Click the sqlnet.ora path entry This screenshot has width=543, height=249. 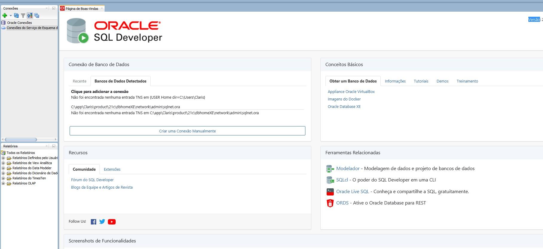[126, 107]
